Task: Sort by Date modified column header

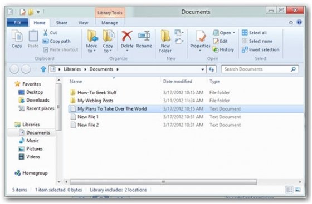Action: pos(178,81)
